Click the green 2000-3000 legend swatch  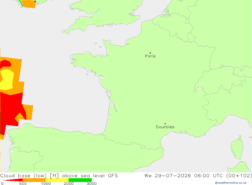pyautogui.click(x=80, y=180)
